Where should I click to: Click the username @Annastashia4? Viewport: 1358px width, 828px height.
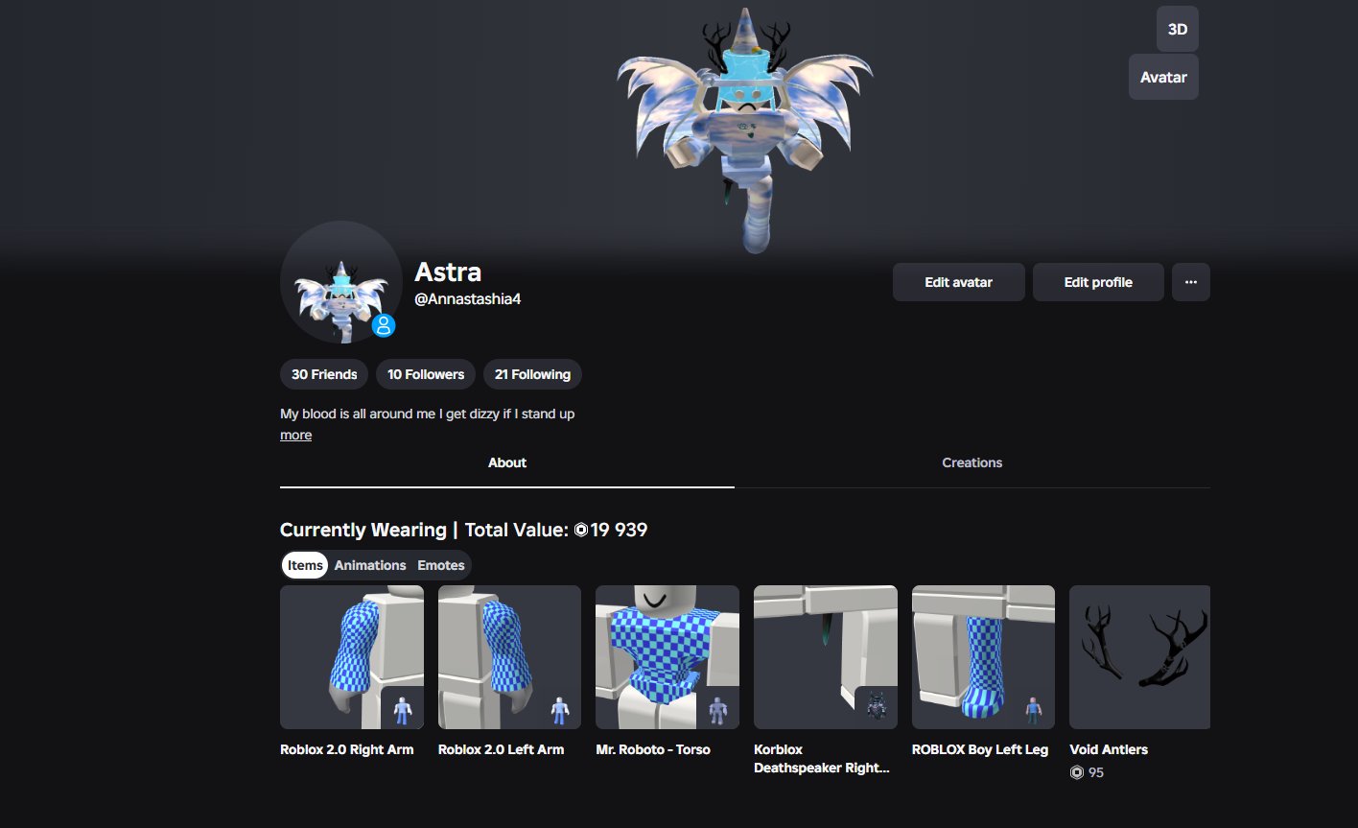click(x=467, y=299)
